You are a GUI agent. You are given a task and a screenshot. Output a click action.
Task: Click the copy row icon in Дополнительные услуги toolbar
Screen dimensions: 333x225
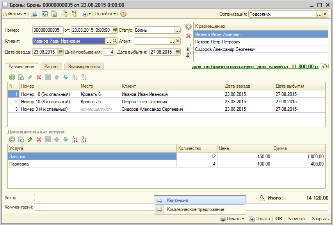pyautogui.click(x=21, y=139)
